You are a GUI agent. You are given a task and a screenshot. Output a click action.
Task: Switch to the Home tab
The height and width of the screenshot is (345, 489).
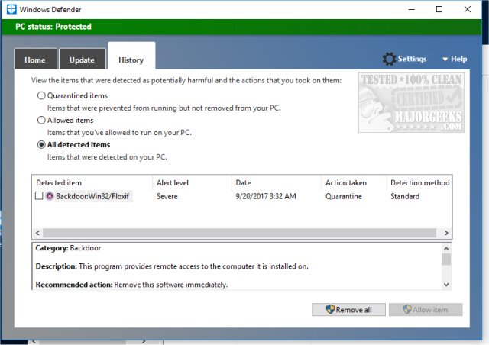pos(35,59)
